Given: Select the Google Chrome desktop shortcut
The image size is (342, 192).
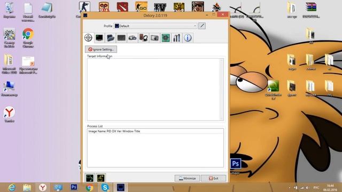Looking at the screenshot, I should click(x=28, y=38).
